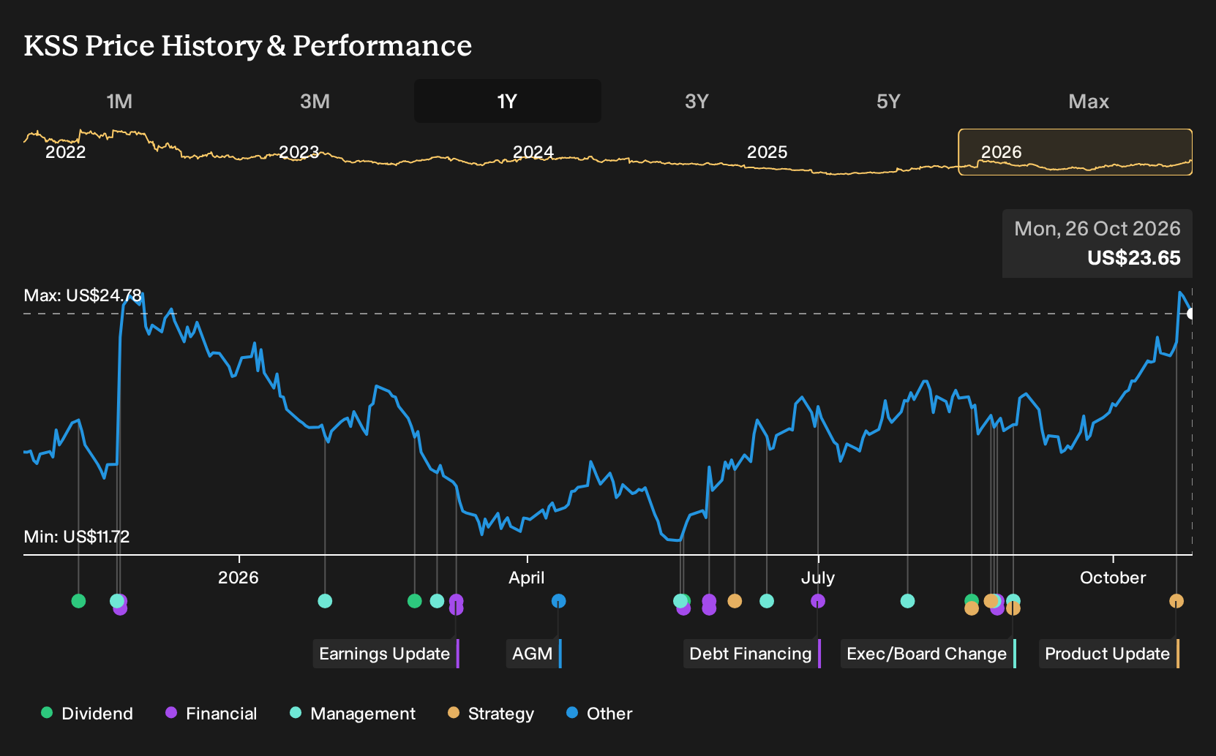1216x756 pixels.
Task: Click the highlighted 2026 range selector in overview
Action: pos(1075,152)
